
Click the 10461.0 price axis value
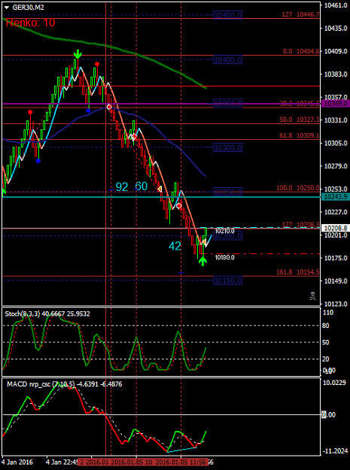334,5
